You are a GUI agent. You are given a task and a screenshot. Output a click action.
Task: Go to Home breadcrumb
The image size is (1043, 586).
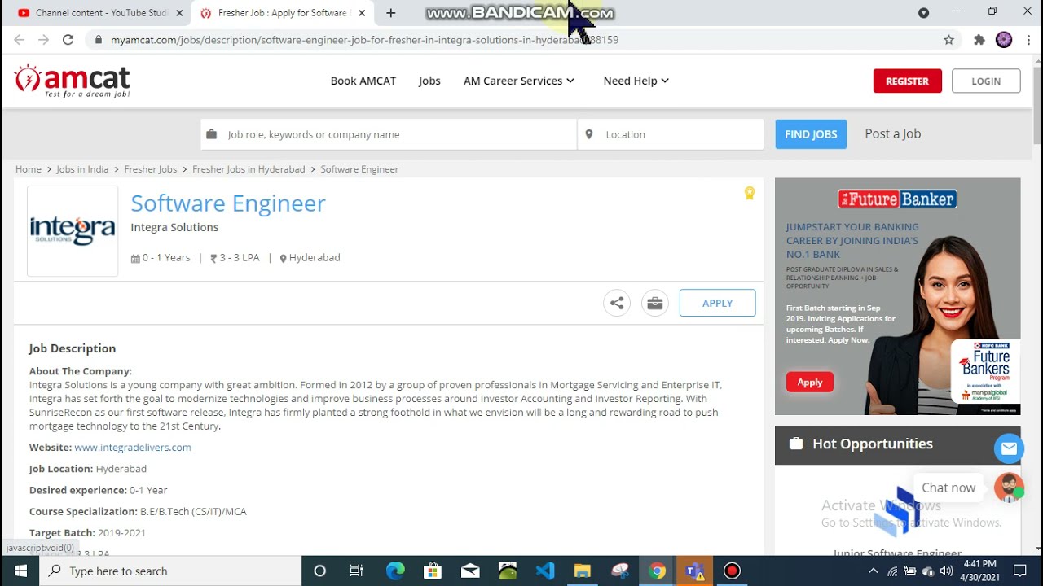tap(29, 169)
